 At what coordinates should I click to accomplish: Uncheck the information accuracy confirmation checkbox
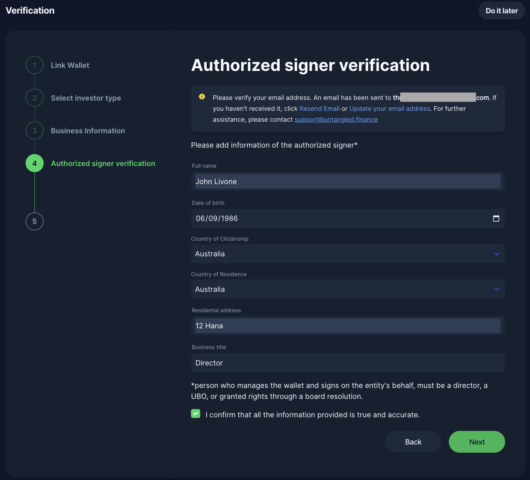coord(195,414)
